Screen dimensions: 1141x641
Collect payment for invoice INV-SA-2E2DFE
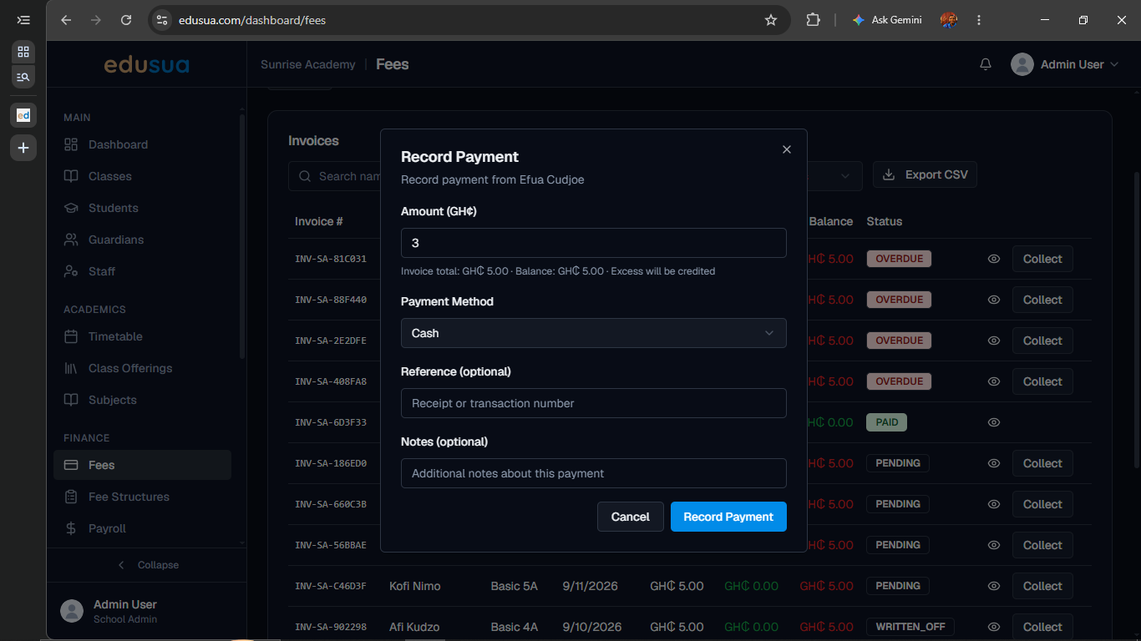[1042, 341]
